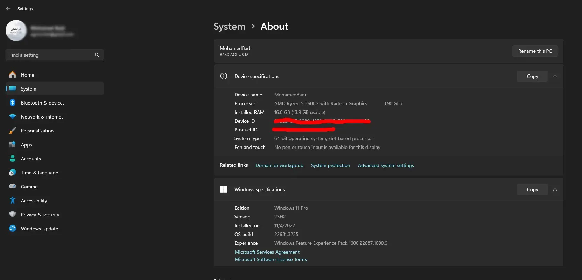Select the Network & internet label
The width and height of the screenshot is (582, 280).
click(x=42, y=117)
